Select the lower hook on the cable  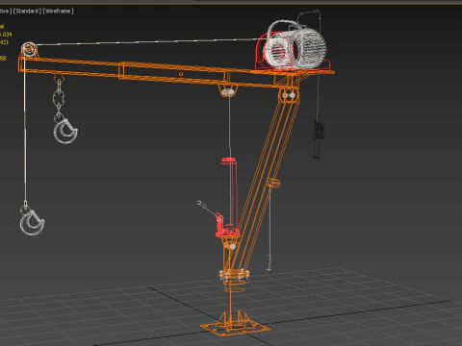tap(32, 221)
